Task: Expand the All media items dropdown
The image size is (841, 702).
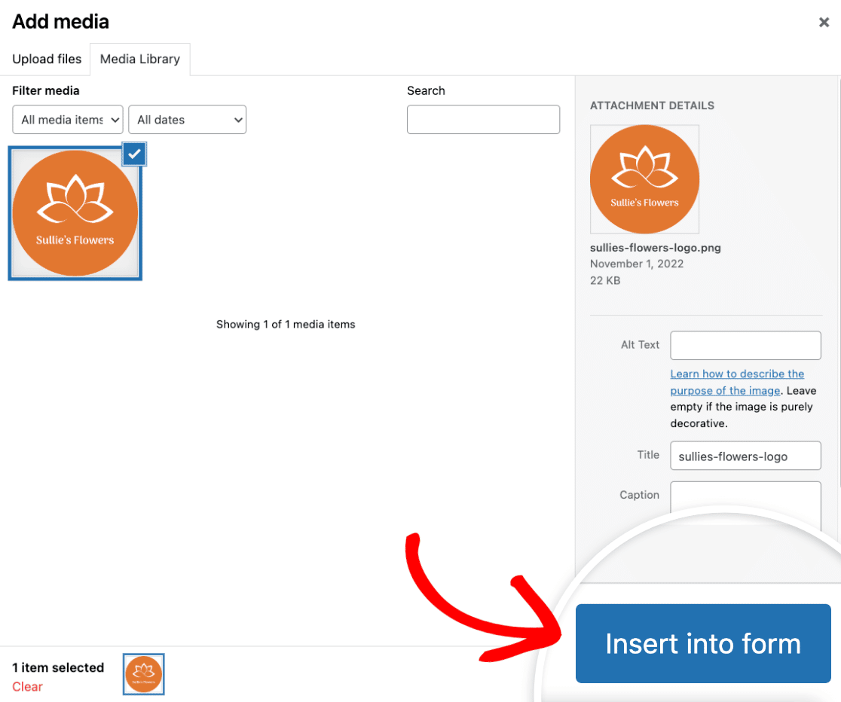Action: click(68, 120)
